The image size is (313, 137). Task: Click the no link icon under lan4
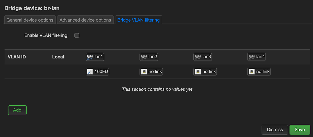point(252,72)
